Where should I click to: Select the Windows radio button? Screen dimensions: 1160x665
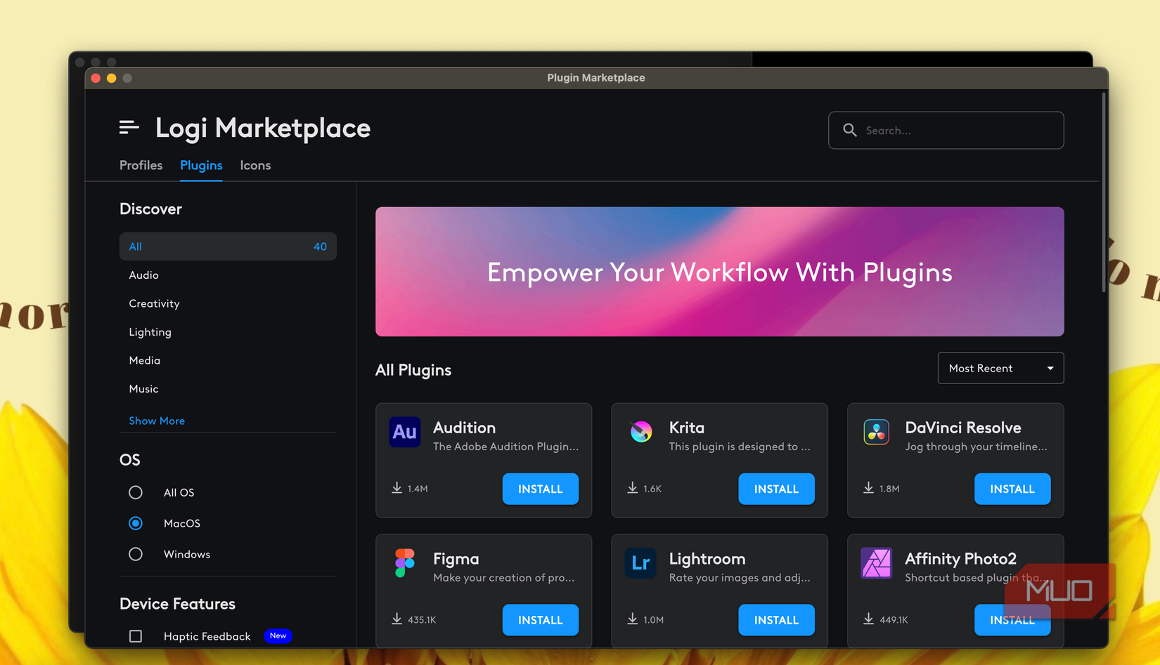click(x=136, y=554)
